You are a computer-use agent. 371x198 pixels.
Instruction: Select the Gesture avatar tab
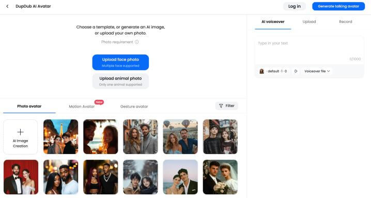coord(134,106)
